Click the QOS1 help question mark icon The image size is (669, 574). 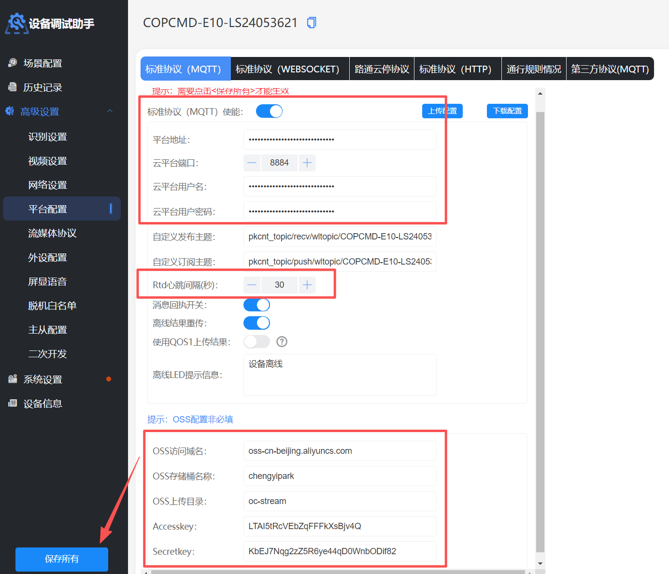click(x=282, y=342)
